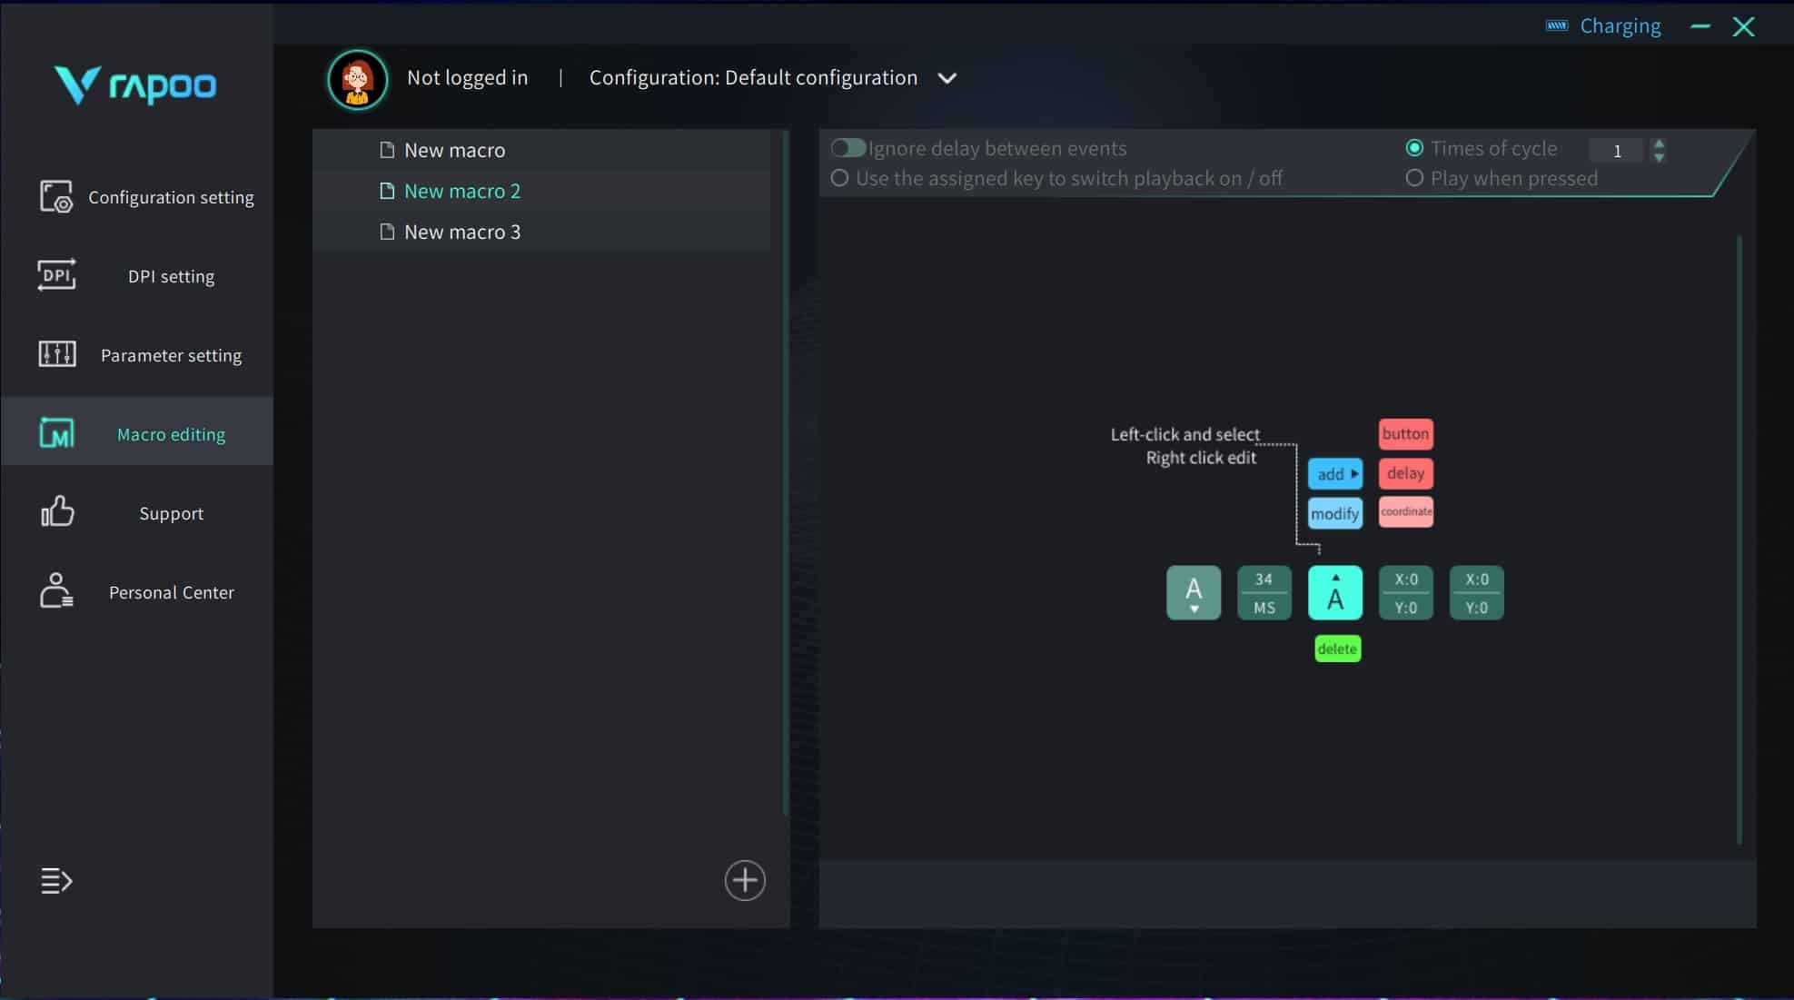1794x1000 pixels.
Task: Click the user avatar picture
Action: (357, 79)
